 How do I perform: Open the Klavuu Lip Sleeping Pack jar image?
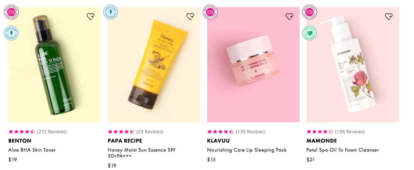click(253, 65)
